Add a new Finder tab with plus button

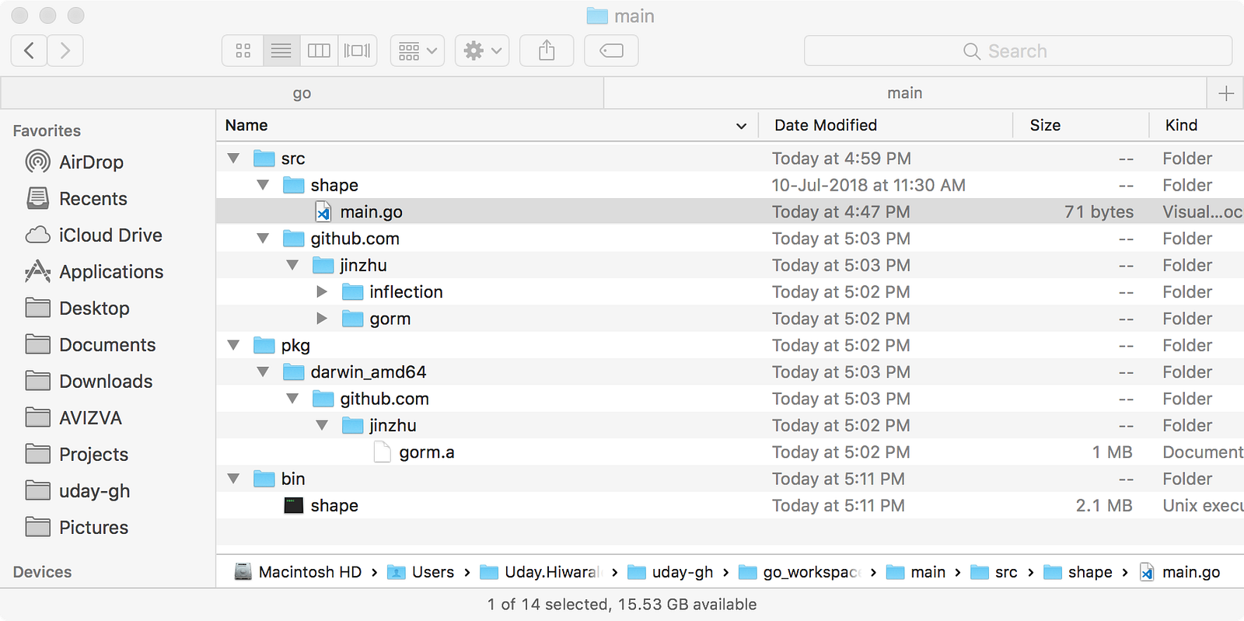click(x=1226, y=93)
